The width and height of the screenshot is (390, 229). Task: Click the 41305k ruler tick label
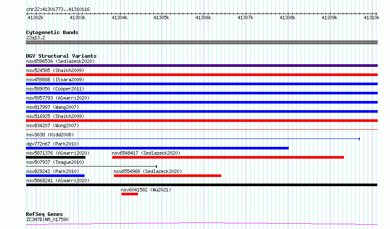tap(161, 17)
